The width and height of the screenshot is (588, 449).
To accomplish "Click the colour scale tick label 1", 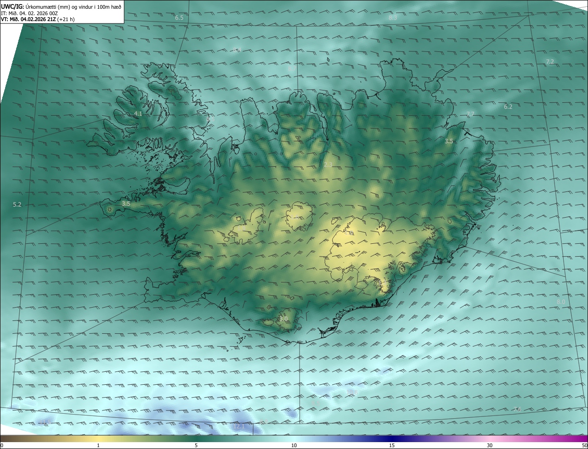I will click(98, 445).
